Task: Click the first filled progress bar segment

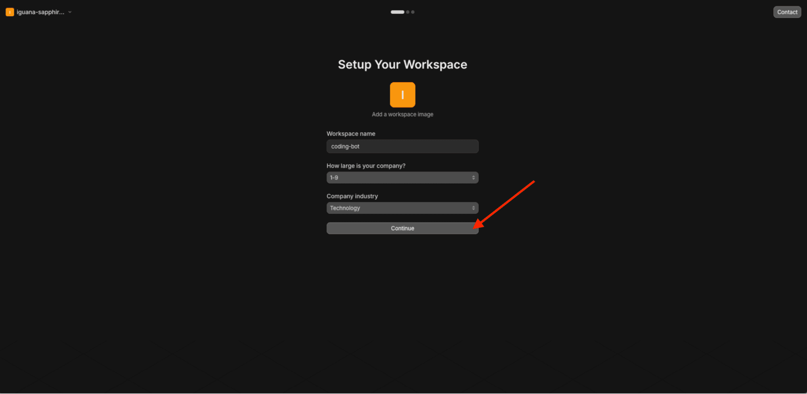Action: [397, 12]
